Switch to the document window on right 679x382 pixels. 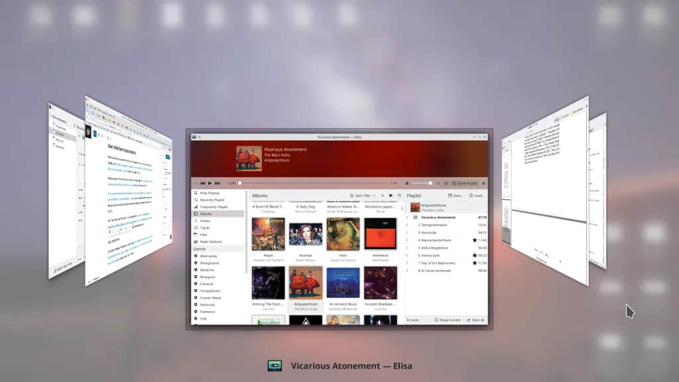click(x=545, y=191)
